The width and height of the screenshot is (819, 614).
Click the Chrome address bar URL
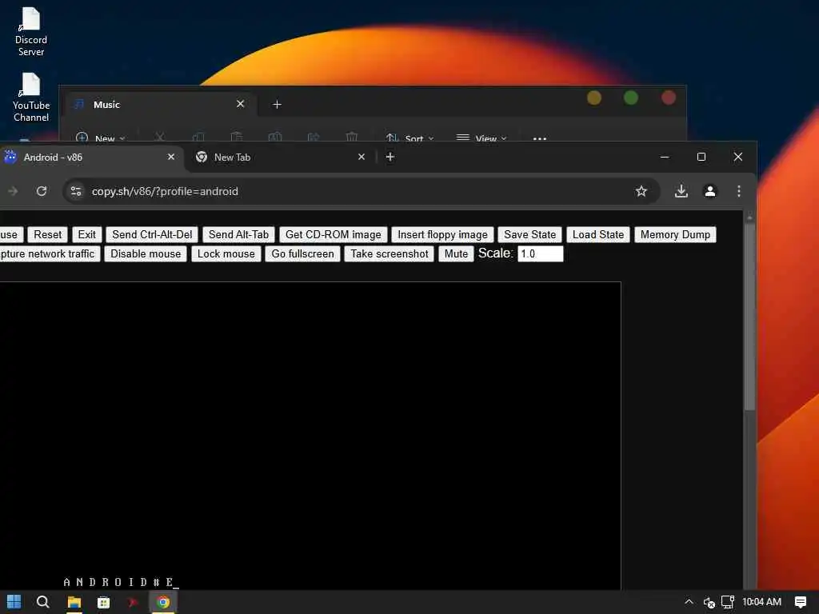[x=165, y=191]
